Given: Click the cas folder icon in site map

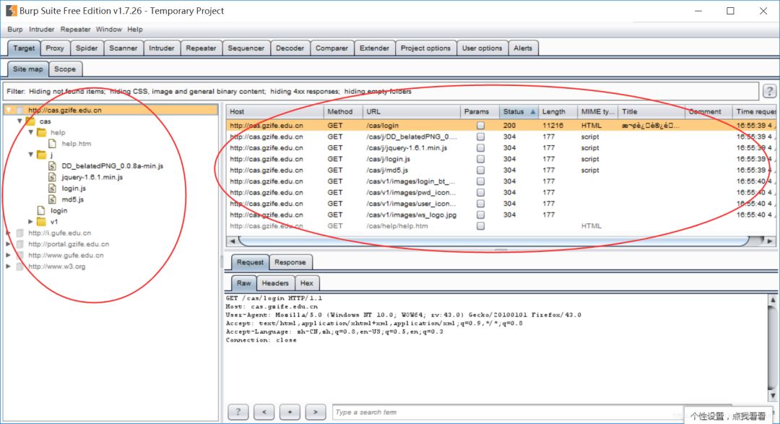Looking at the screenshot, I should (30, 121).
